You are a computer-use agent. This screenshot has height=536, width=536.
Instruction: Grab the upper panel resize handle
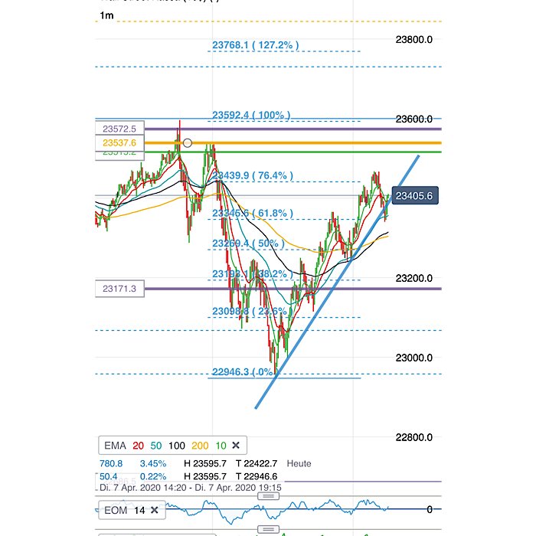click(268, 496)
